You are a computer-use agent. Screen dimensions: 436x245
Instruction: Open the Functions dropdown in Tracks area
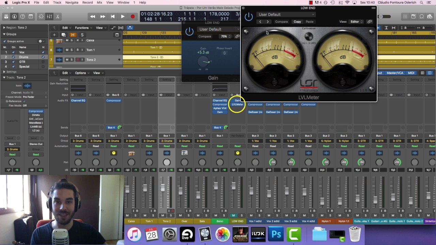[83, 28]
